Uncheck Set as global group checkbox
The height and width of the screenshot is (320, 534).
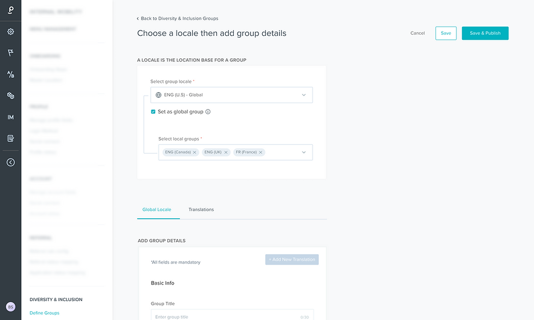pyautogui.click(x=153, y=112)
